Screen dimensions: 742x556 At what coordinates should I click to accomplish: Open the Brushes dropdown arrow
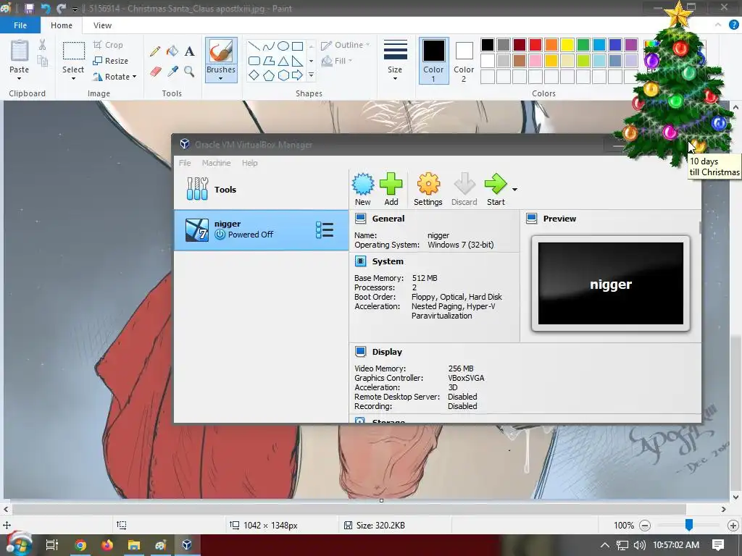(x=221, y=78)
